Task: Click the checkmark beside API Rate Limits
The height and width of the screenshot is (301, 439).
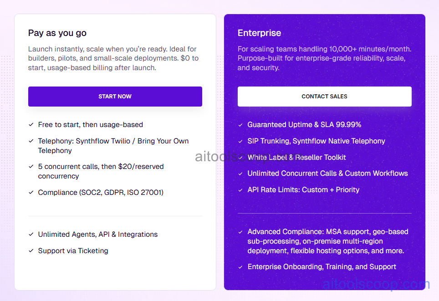Action: (x=240, y=190)
